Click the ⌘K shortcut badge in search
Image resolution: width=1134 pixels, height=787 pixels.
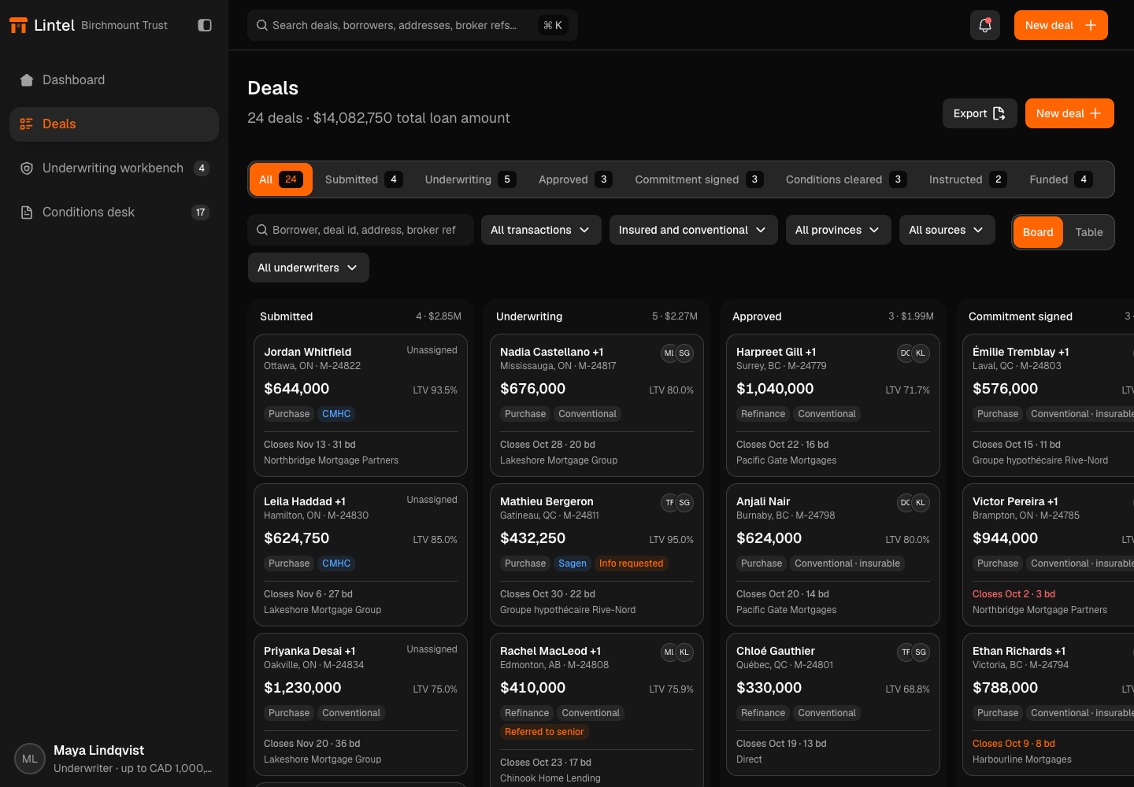[553, 25]
